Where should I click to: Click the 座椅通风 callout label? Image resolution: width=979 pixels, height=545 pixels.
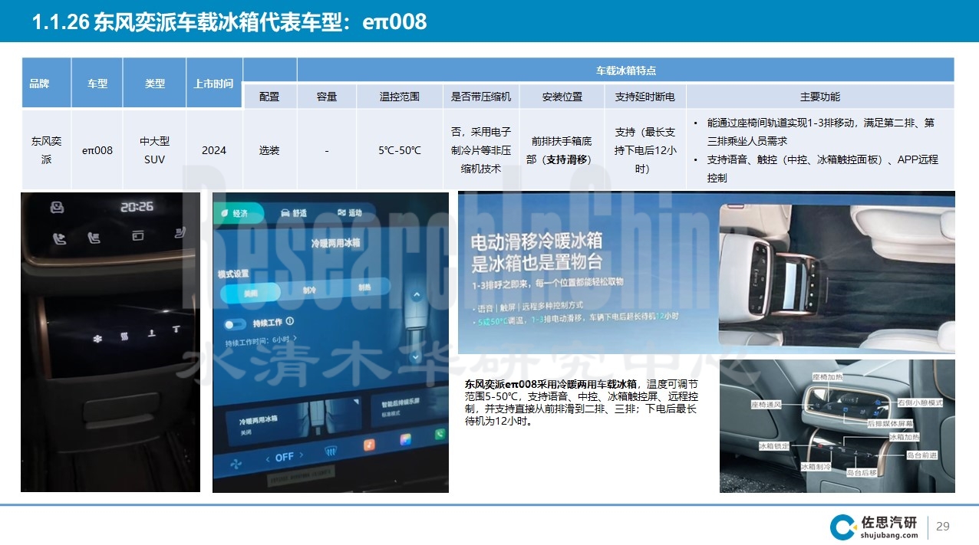tap(767, 405)
